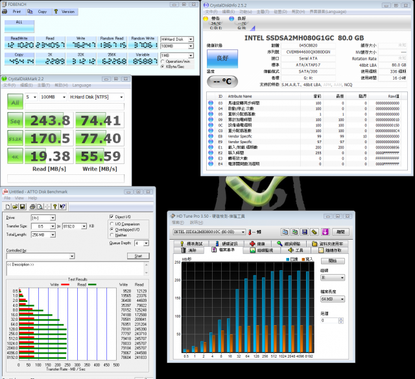Click the HD Tune Pro title bar icon
This screenshot has width=415, height=379.
(172, 216)
